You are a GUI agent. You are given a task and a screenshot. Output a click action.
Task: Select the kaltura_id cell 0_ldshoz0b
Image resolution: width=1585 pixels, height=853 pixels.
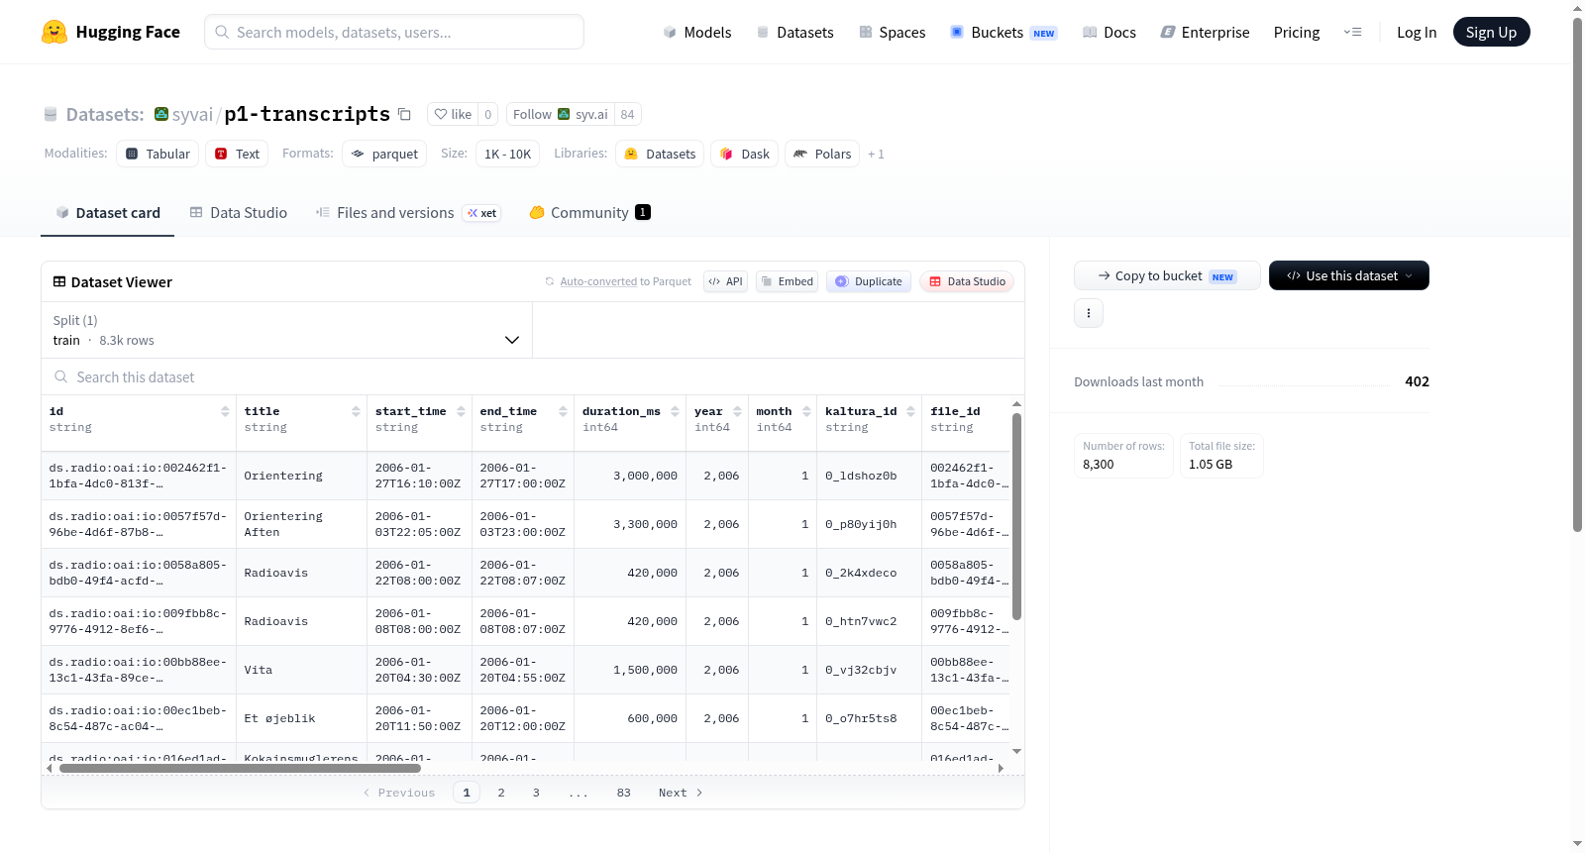[x=869, y=476]
